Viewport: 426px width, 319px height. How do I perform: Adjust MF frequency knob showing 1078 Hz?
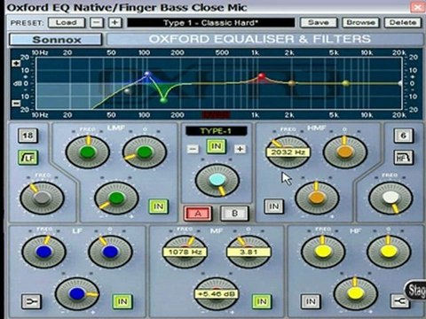pos(185,252)
